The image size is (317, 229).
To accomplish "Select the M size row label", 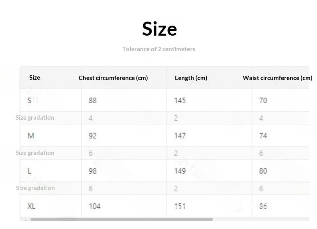I will (x=30, y=136).
